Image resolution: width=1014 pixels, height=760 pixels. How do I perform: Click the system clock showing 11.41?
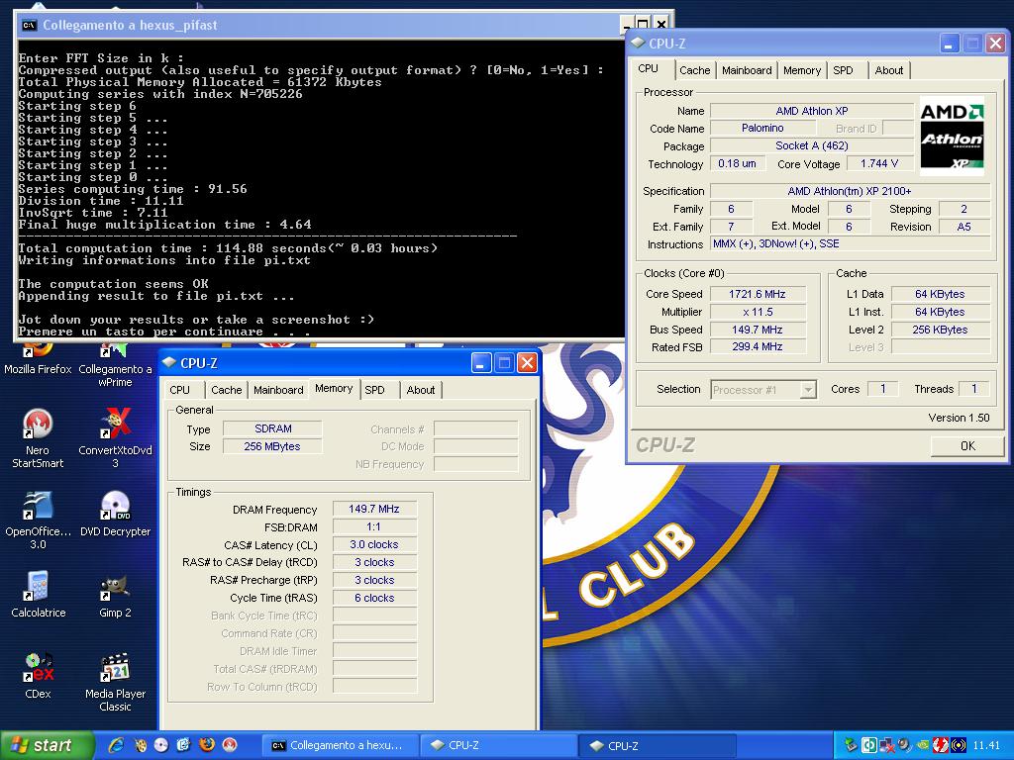click(x=986, y=745)
